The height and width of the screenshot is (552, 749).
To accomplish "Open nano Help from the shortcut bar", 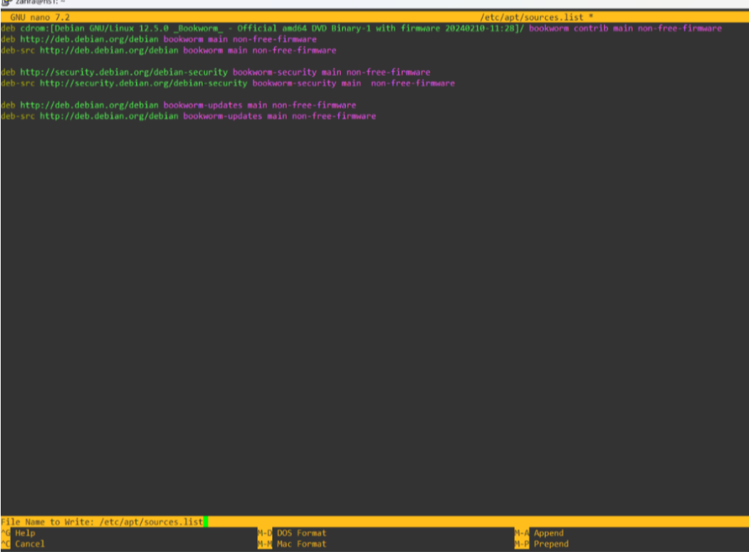I will pyautogui.click(x=25, y=533).
